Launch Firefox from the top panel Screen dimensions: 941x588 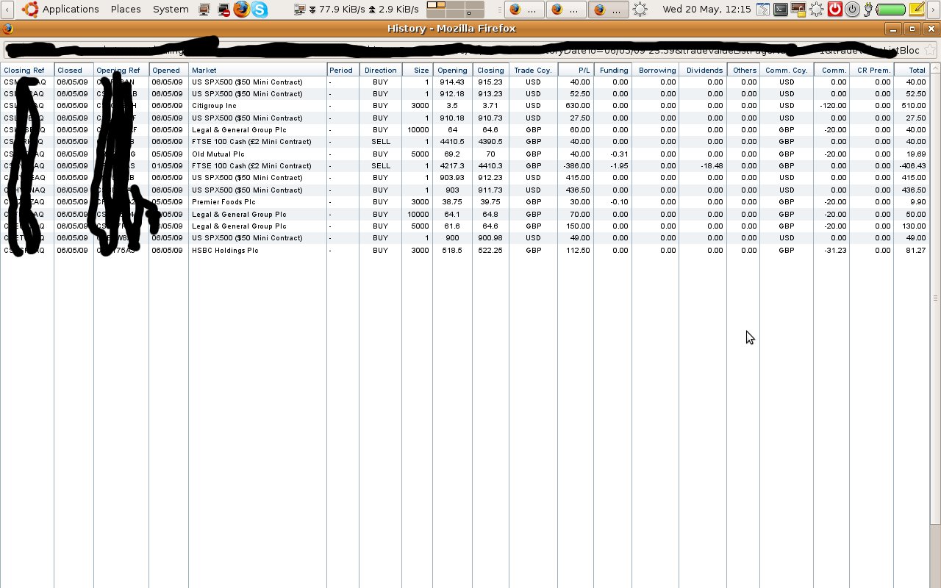pos(242,10)
